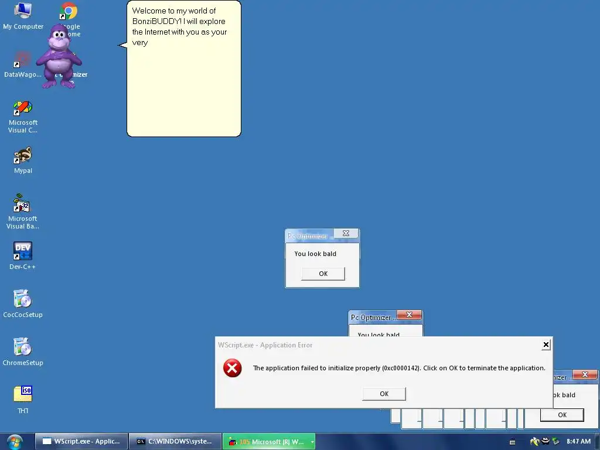
Task: Click the black hat tray icon
Action: (x=546, y=441)
